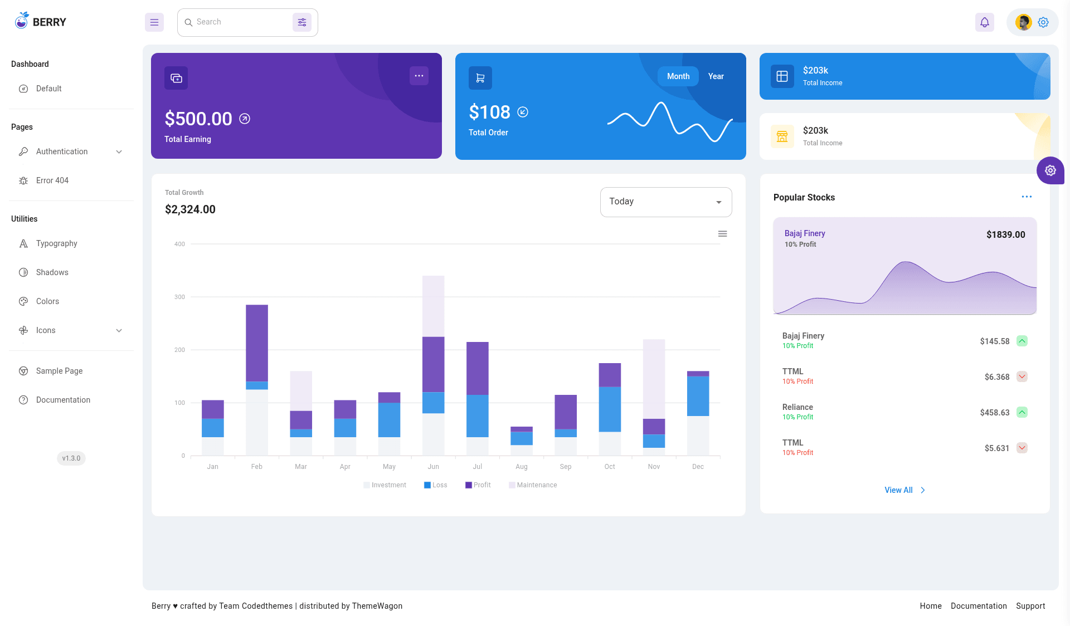The width and height of the screenshot is (1070, 626).
Task: Open the Colors page
Action: pyautogui.click(x=71, y=301)
